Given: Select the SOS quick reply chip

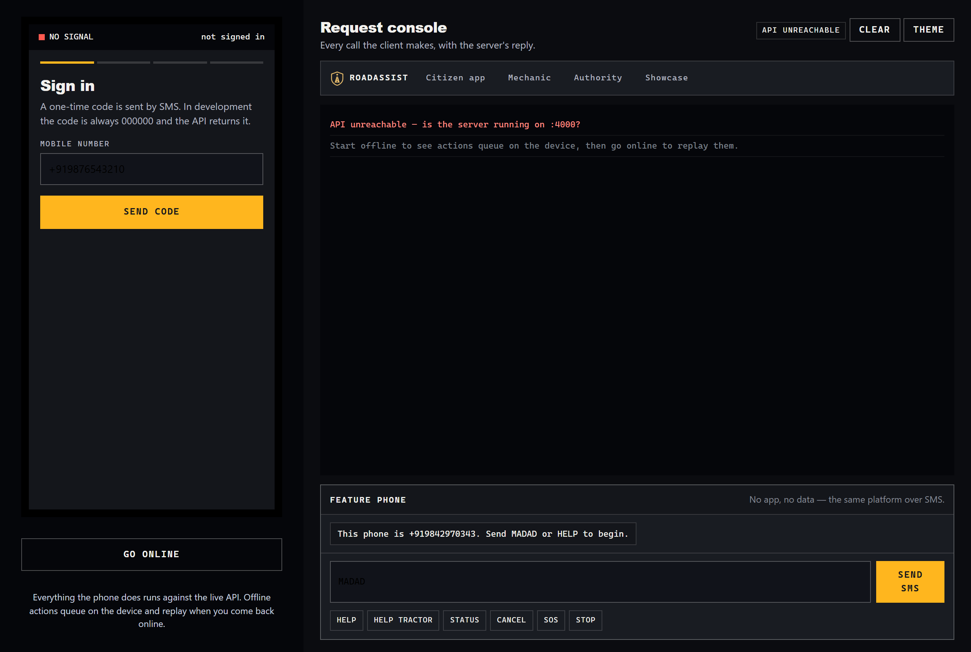Looking at the screenshot, I should [551, 620].
